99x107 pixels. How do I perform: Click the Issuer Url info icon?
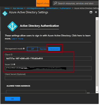point(14,64)
